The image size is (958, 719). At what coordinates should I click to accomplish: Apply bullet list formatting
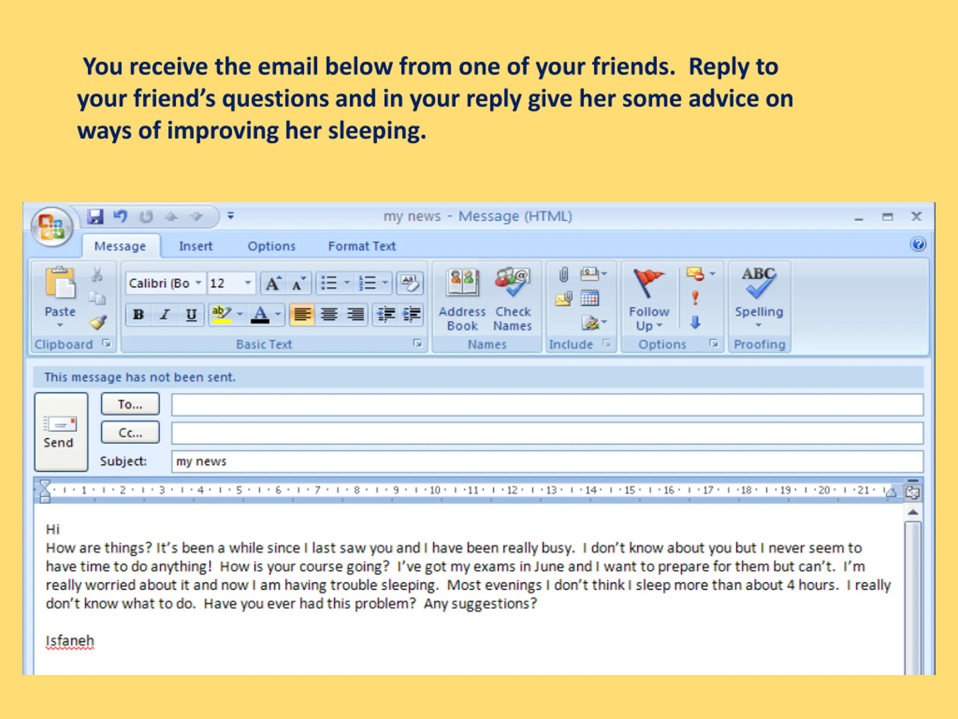point(329,283)
